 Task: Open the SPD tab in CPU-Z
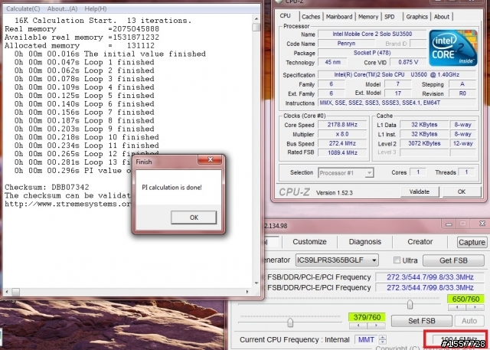pos(390,17)
